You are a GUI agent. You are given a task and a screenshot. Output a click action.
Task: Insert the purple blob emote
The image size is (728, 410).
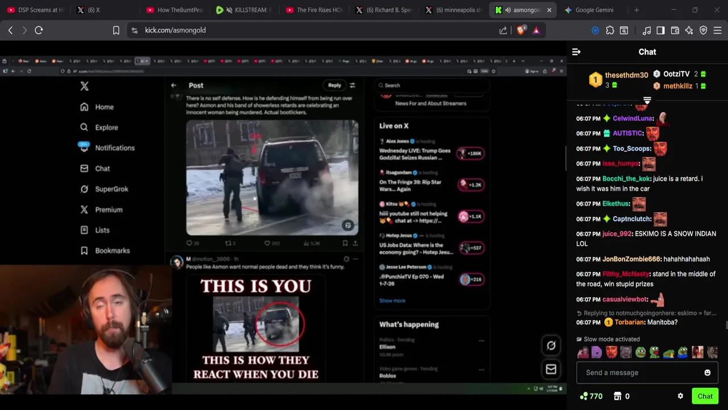pos(597,352)
